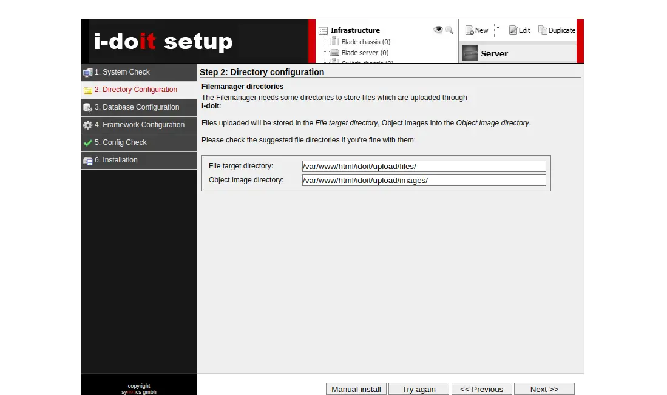
Task: Click the File target directory: label
Action: click(241, 166)
